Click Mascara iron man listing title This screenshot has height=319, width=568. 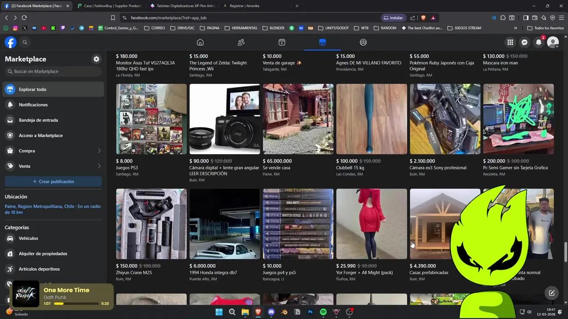point(501,63)
